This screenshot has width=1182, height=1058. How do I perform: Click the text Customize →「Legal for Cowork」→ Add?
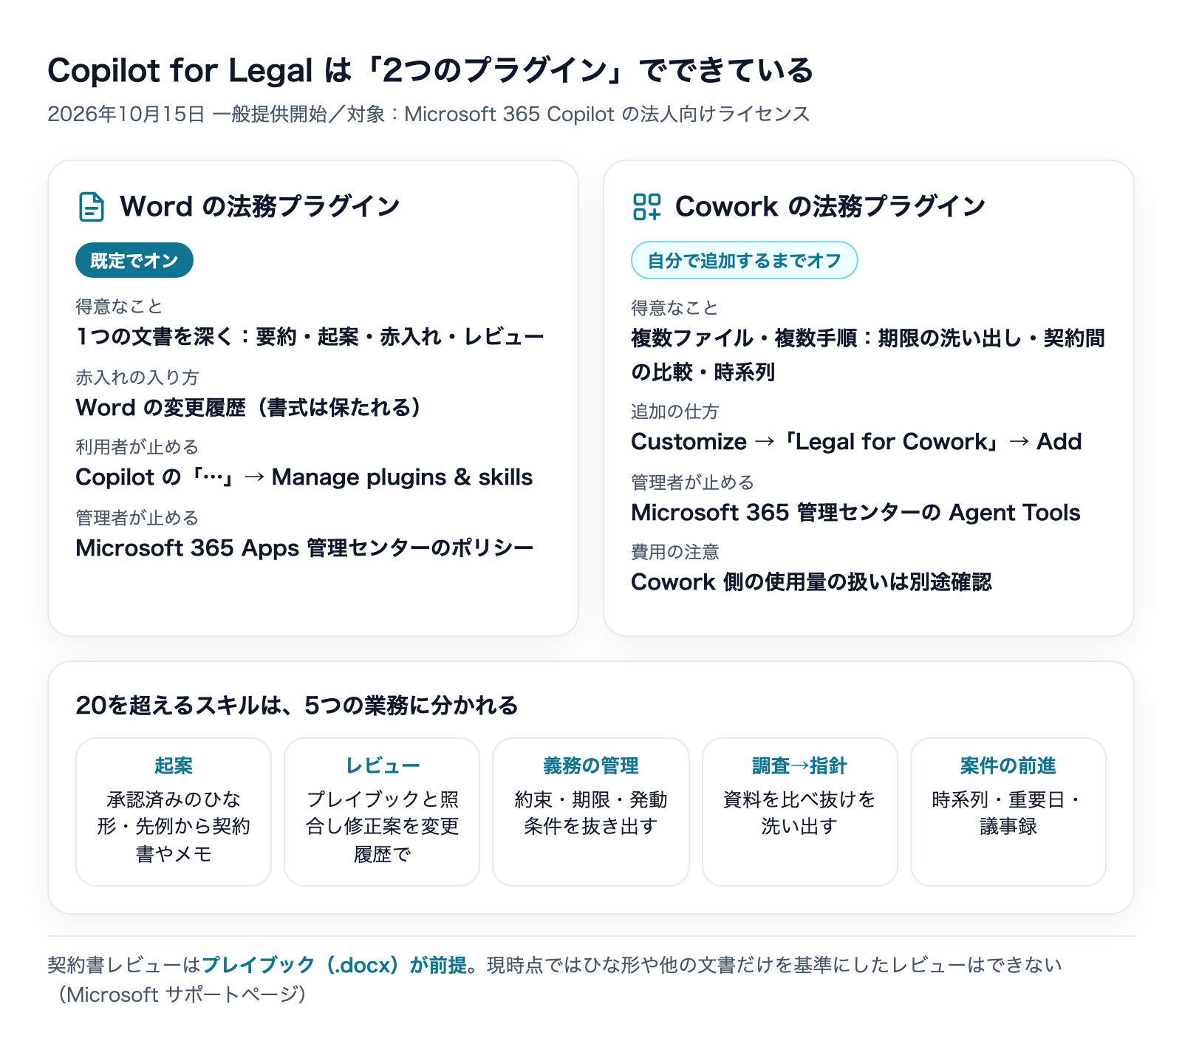pyautogui.click(x=856, y=442)
